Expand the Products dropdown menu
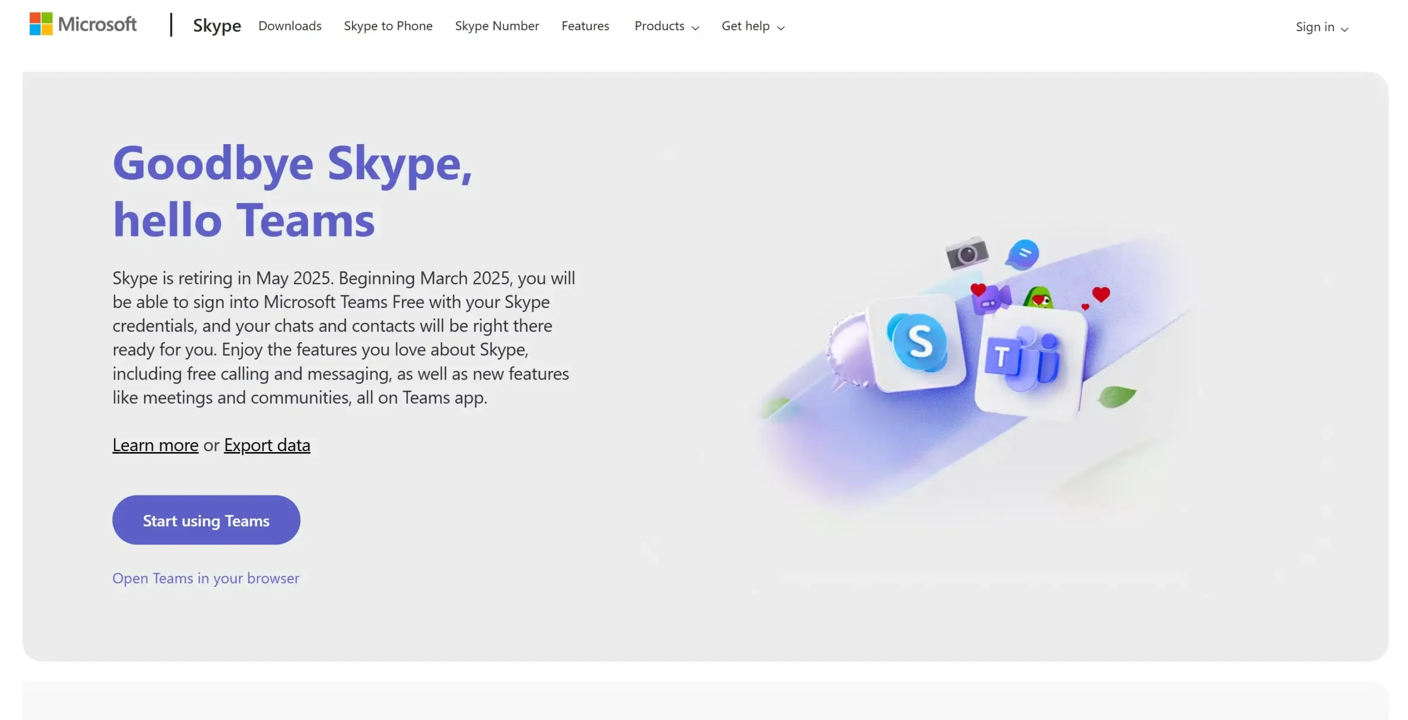Image resolution: width=1408 pixels, height=720 pixels. (x=667, y=26)
